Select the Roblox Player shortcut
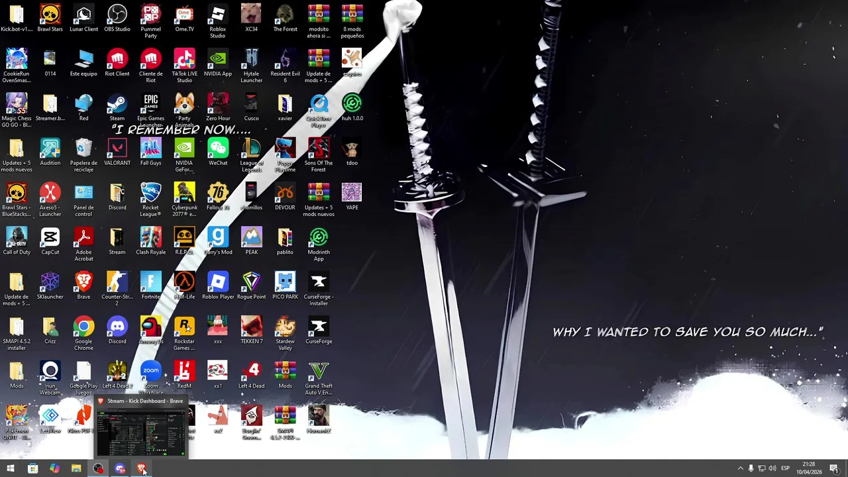The height and width of the screenshot is (477, 848). [x=218, y=286]
